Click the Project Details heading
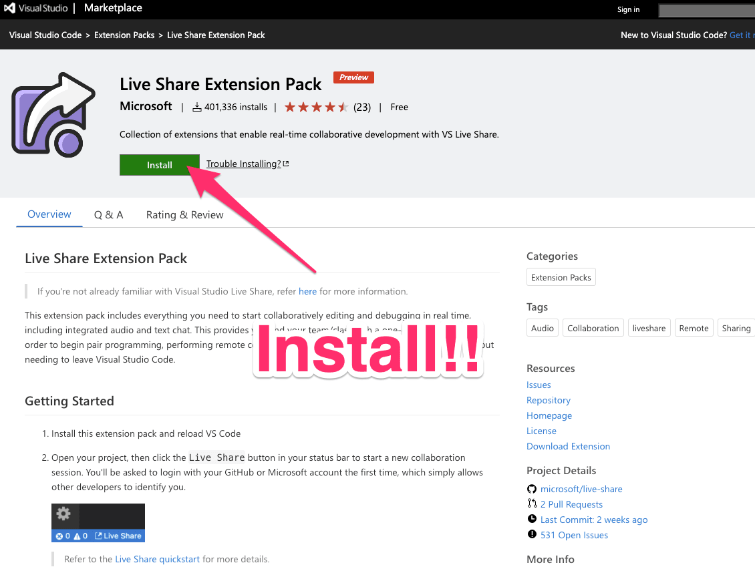 pos(561,471)
